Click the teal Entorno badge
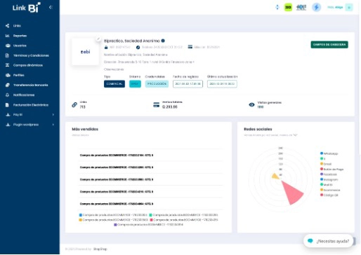Screen dimensions: 361x255 (x=135, y=84)
